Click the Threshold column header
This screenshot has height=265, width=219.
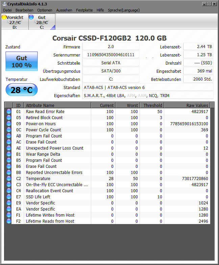click(152, 106)
